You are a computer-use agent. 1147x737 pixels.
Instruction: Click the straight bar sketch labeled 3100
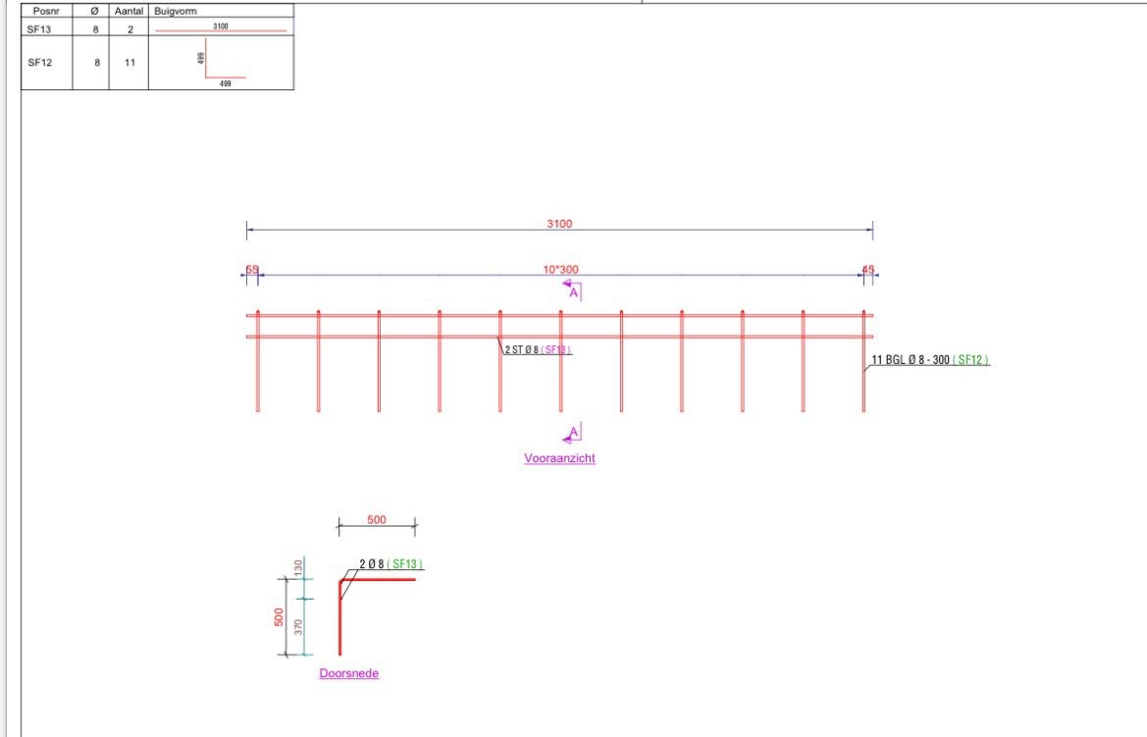click(220, 28)
